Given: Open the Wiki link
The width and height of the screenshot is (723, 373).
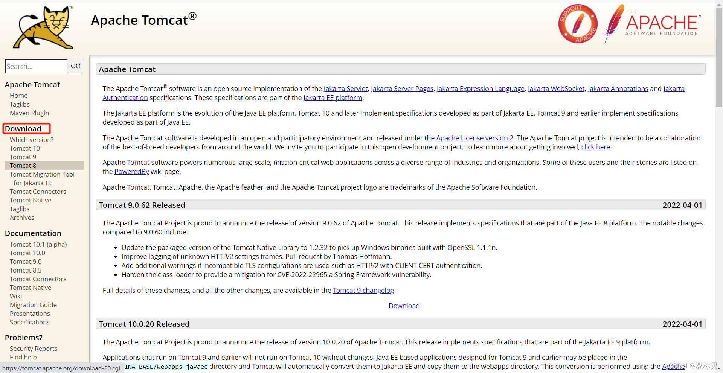Looking at the screenshot, I should tap(16, 296).
